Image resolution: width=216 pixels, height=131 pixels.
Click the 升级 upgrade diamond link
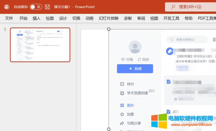tap(127, 59)
